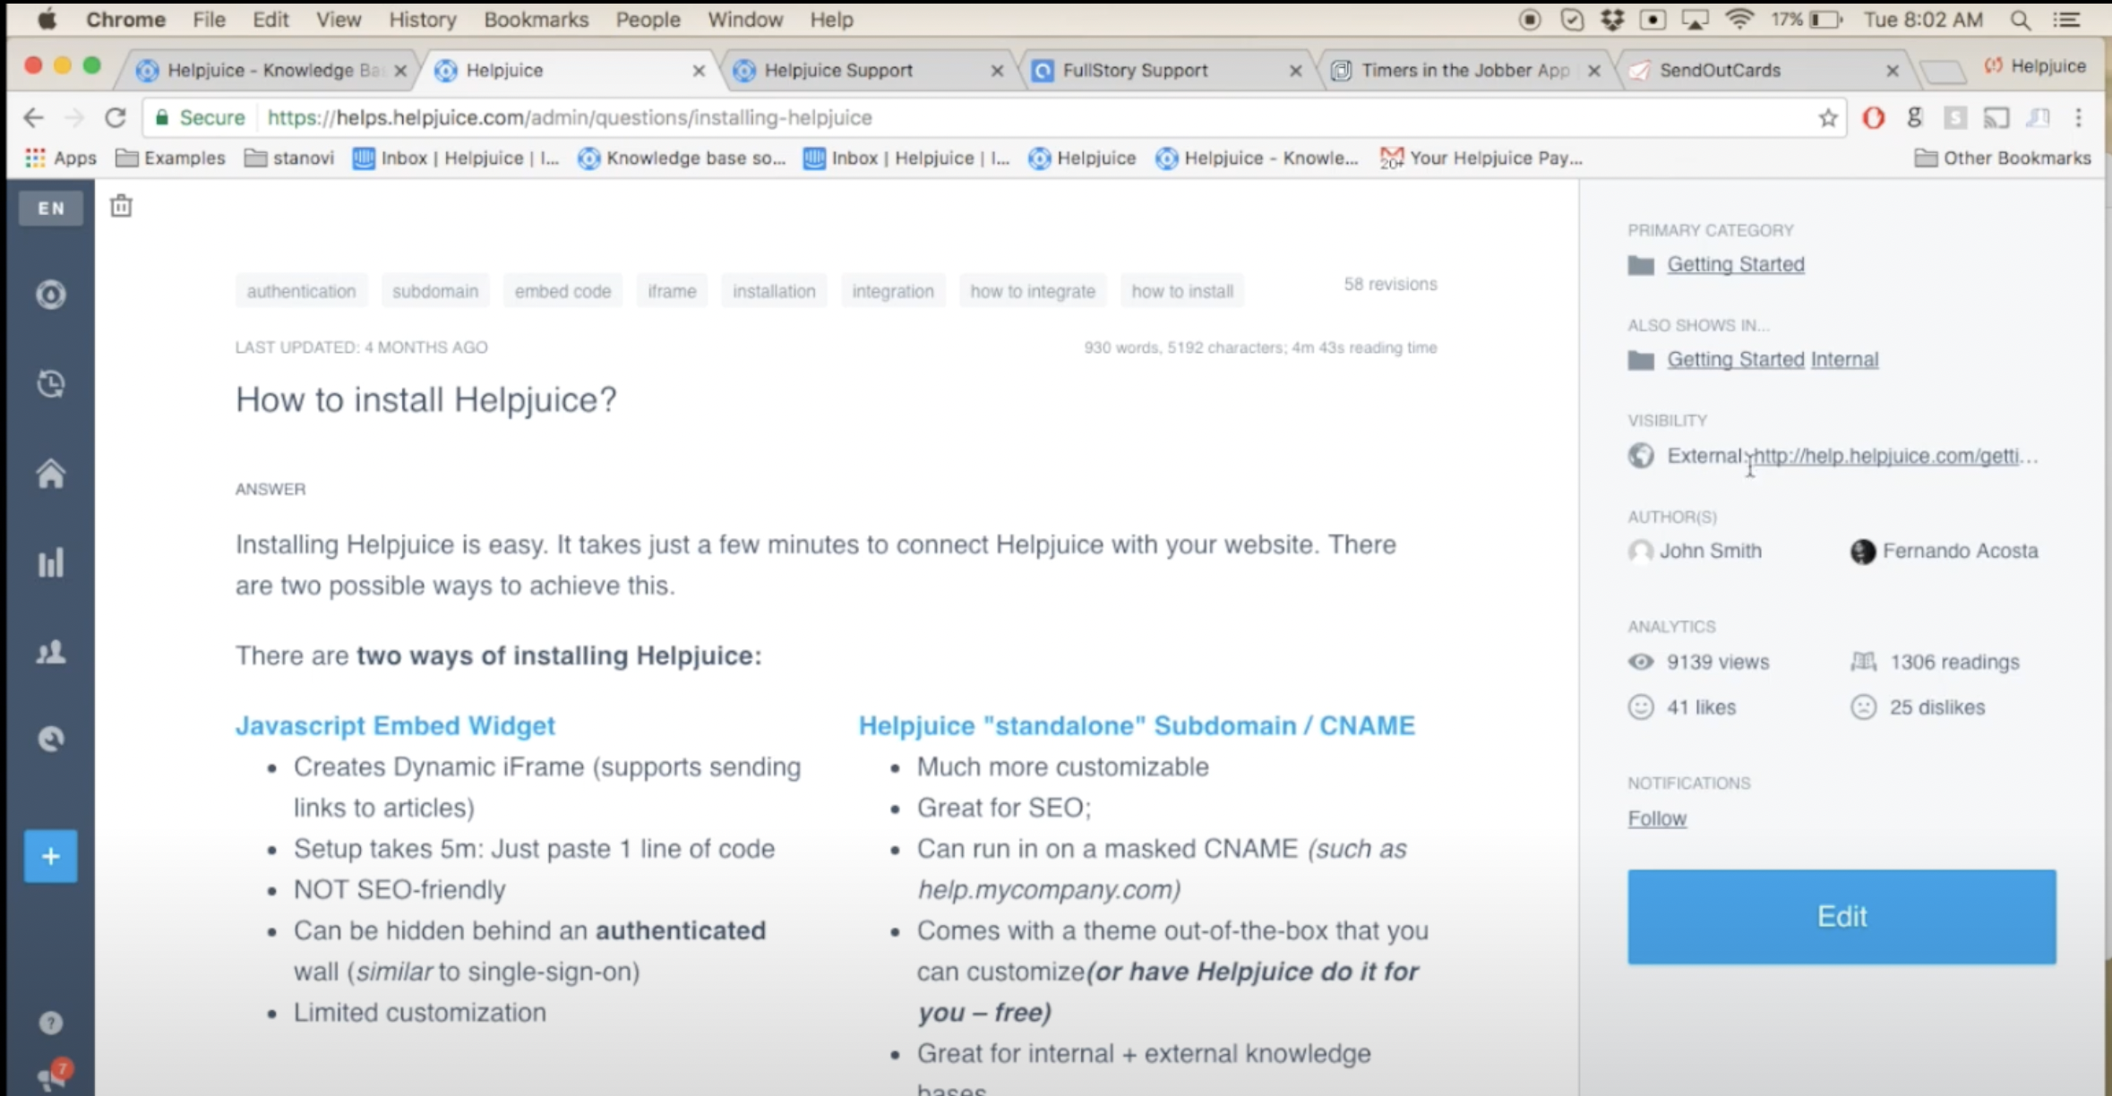Open the Examples bookmarks folder
The image size is (2112, 1096).
(x=170, y=158)
